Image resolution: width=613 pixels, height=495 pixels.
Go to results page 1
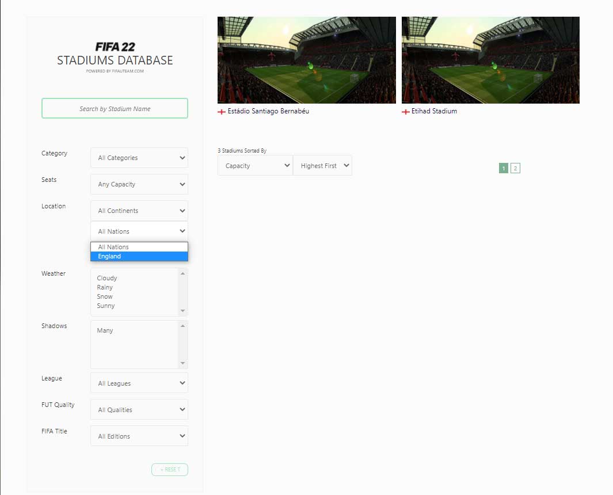pos(504,168)
